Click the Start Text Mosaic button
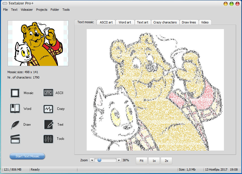 (27, 156)
